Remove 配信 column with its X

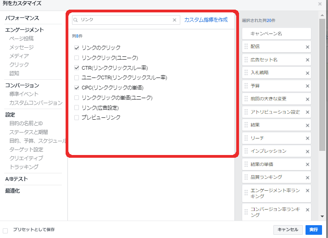click(x=307, y=47)
